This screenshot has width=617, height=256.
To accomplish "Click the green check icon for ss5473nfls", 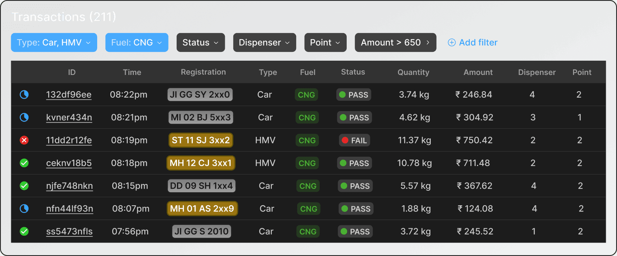I will tap(24, 231).
